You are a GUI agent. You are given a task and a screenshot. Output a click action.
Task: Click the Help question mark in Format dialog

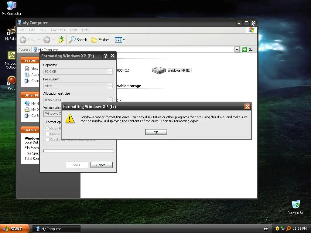(105, 56)
